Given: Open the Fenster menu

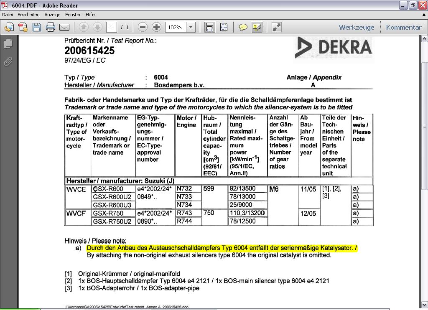Looking at the screenshot, I should coord(73,15).
